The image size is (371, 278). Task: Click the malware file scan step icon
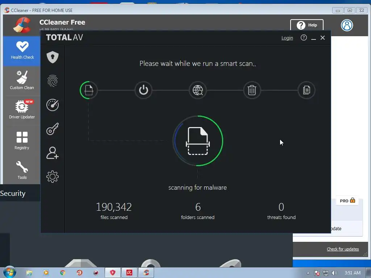tap(88, 90)
